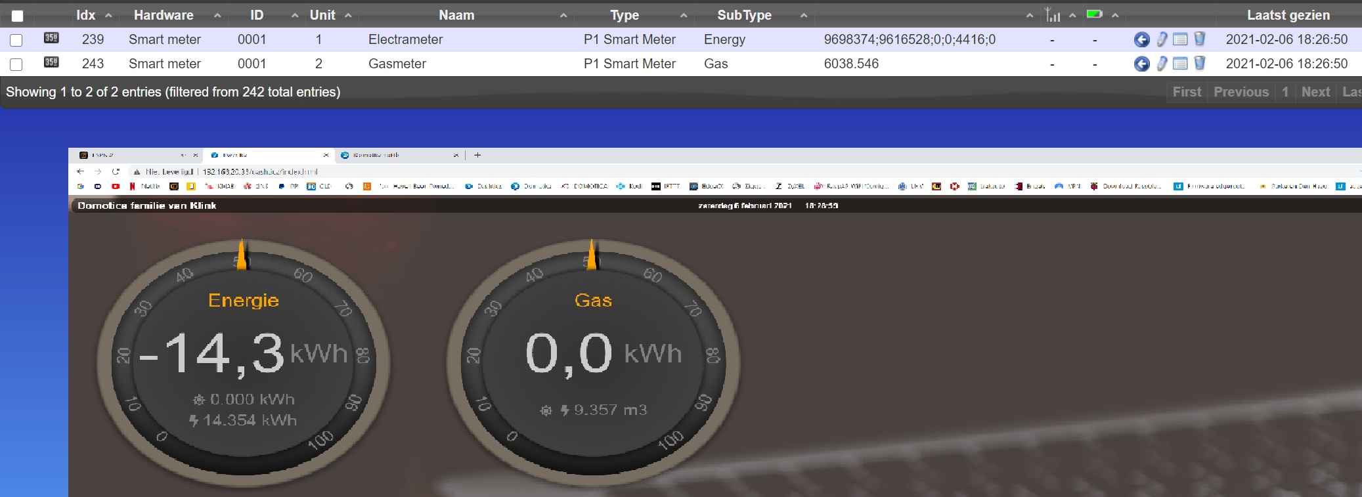Click the data value 9698374;9616528;0;0;4416;0
This screenshot has height=497, width=1362.
(x=910, y=39)
